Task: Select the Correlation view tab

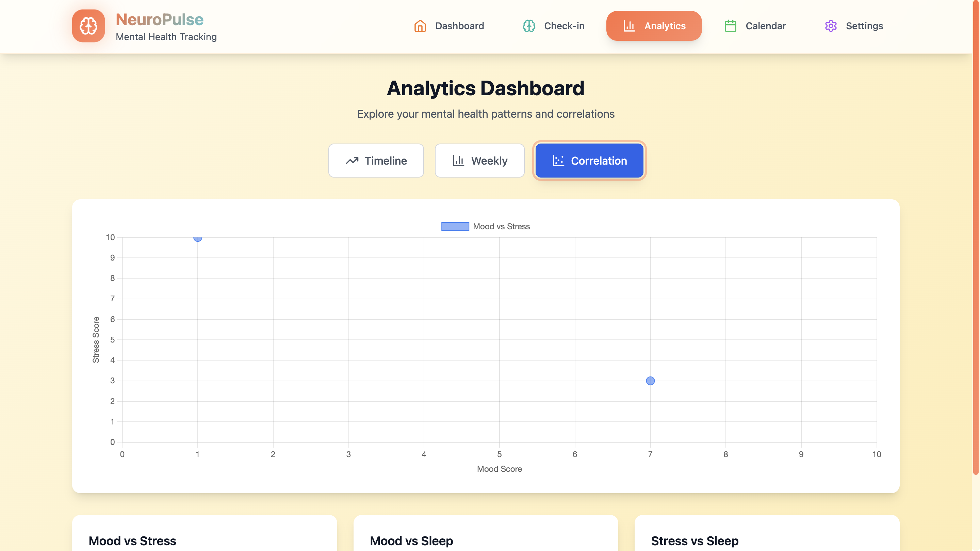Action: point(589,161)
